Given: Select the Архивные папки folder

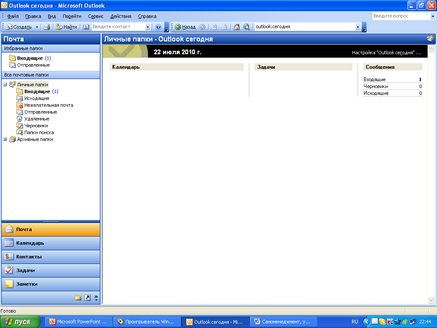Looking at the screenshot, I should 31,140.
